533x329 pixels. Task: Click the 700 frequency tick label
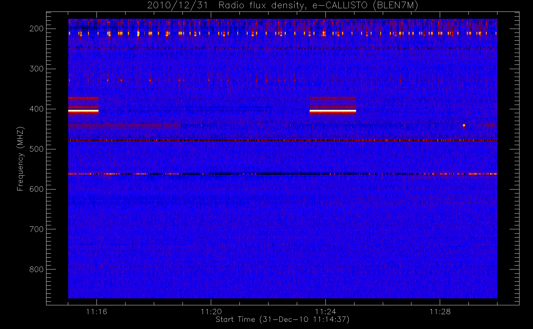point(37,229)
